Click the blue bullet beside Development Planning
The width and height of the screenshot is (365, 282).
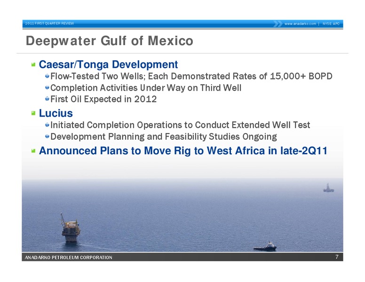[47, 136]
